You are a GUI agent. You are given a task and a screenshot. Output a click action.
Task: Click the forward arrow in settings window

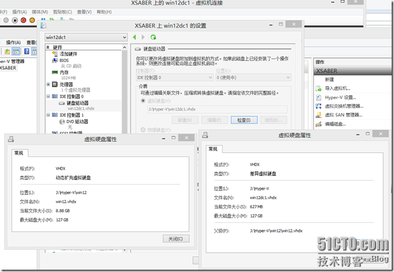click(143, 37)
